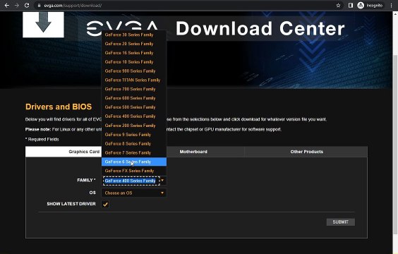Click the Required Fields note
Viewport: 398px width, 254px height.
coord(42,139)
